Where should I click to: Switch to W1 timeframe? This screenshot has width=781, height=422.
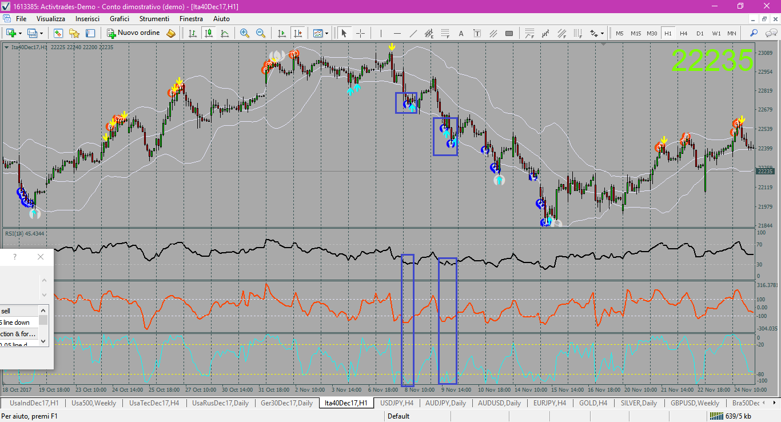pos(716,33)
